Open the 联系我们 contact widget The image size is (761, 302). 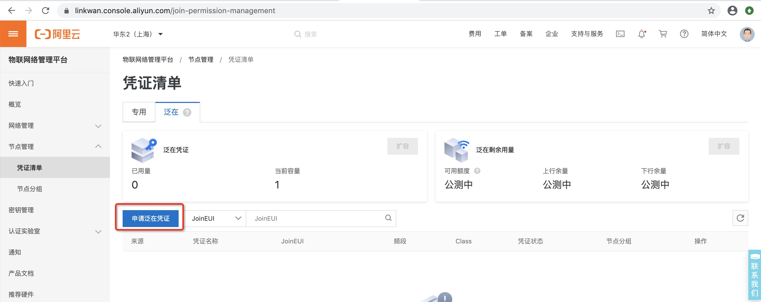point(754,275)
